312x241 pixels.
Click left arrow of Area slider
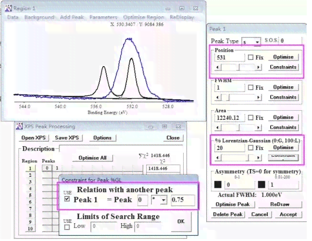click(217, 127)
